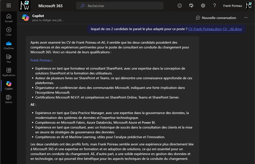Screen dimensions: 255x164
Task: Click the bullet 'Expérience en tant que consultant, avec un historique'
Action: [x=114, y=130]
